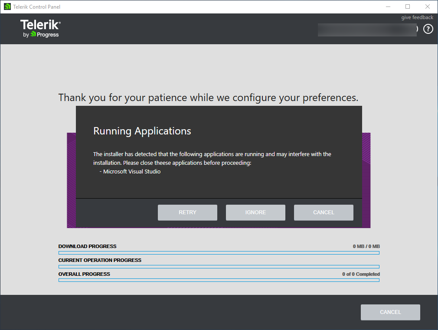Click the Running Applications dialog heading

142,131
